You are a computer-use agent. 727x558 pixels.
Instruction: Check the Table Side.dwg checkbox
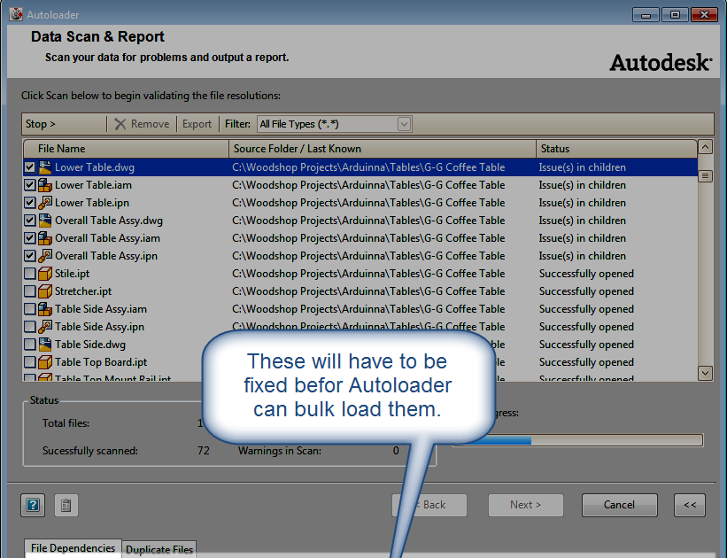29,344
